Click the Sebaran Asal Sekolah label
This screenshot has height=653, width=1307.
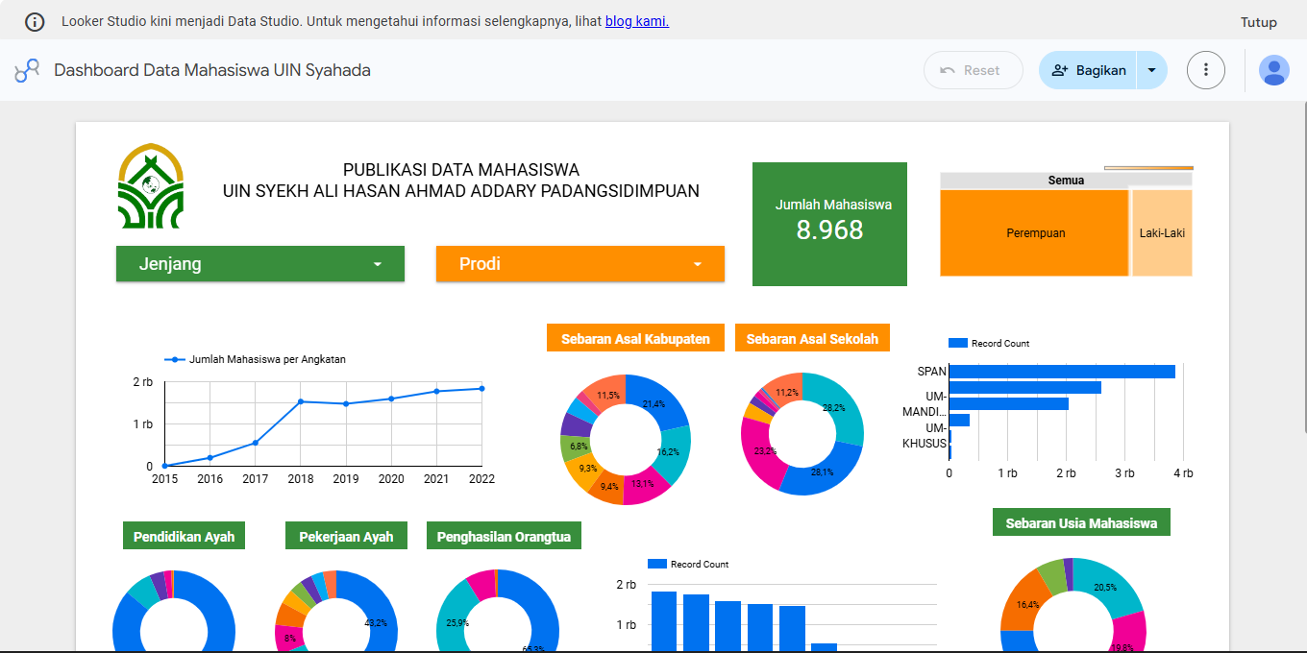point(812,338)
